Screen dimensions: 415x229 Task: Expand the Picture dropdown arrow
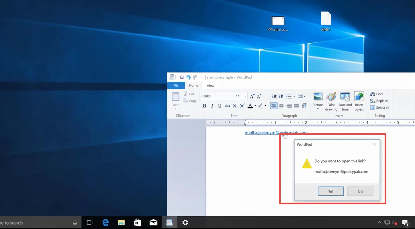pos(318,109)
